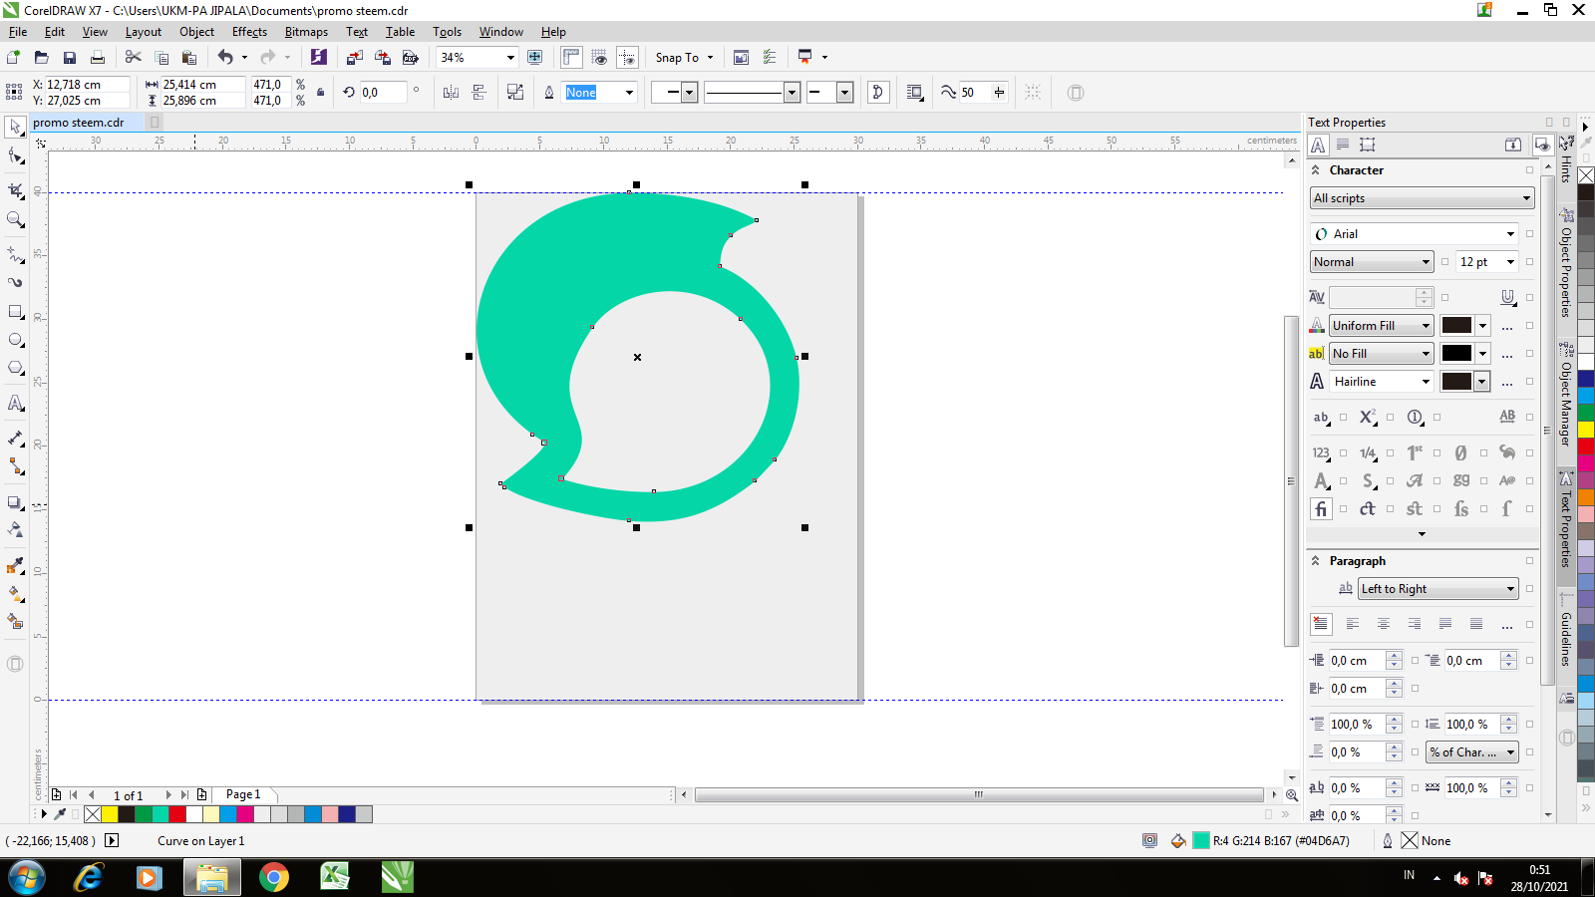Open the Effects menu

pos(249,32)
